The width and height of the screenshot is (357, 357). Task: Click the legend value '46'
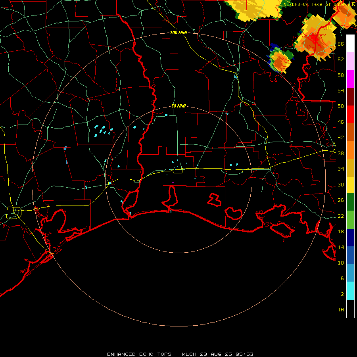click(341, 122)
